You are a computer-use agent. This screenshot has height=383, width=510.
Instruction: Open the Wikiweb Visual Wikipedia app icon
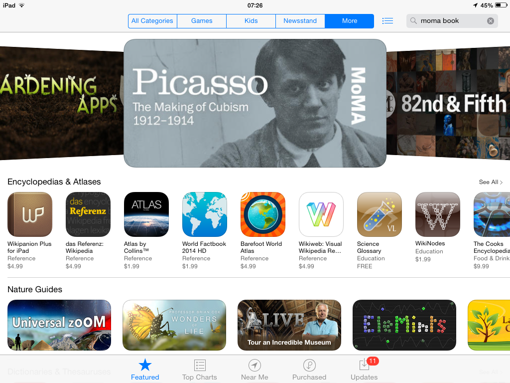coord(321,214)
